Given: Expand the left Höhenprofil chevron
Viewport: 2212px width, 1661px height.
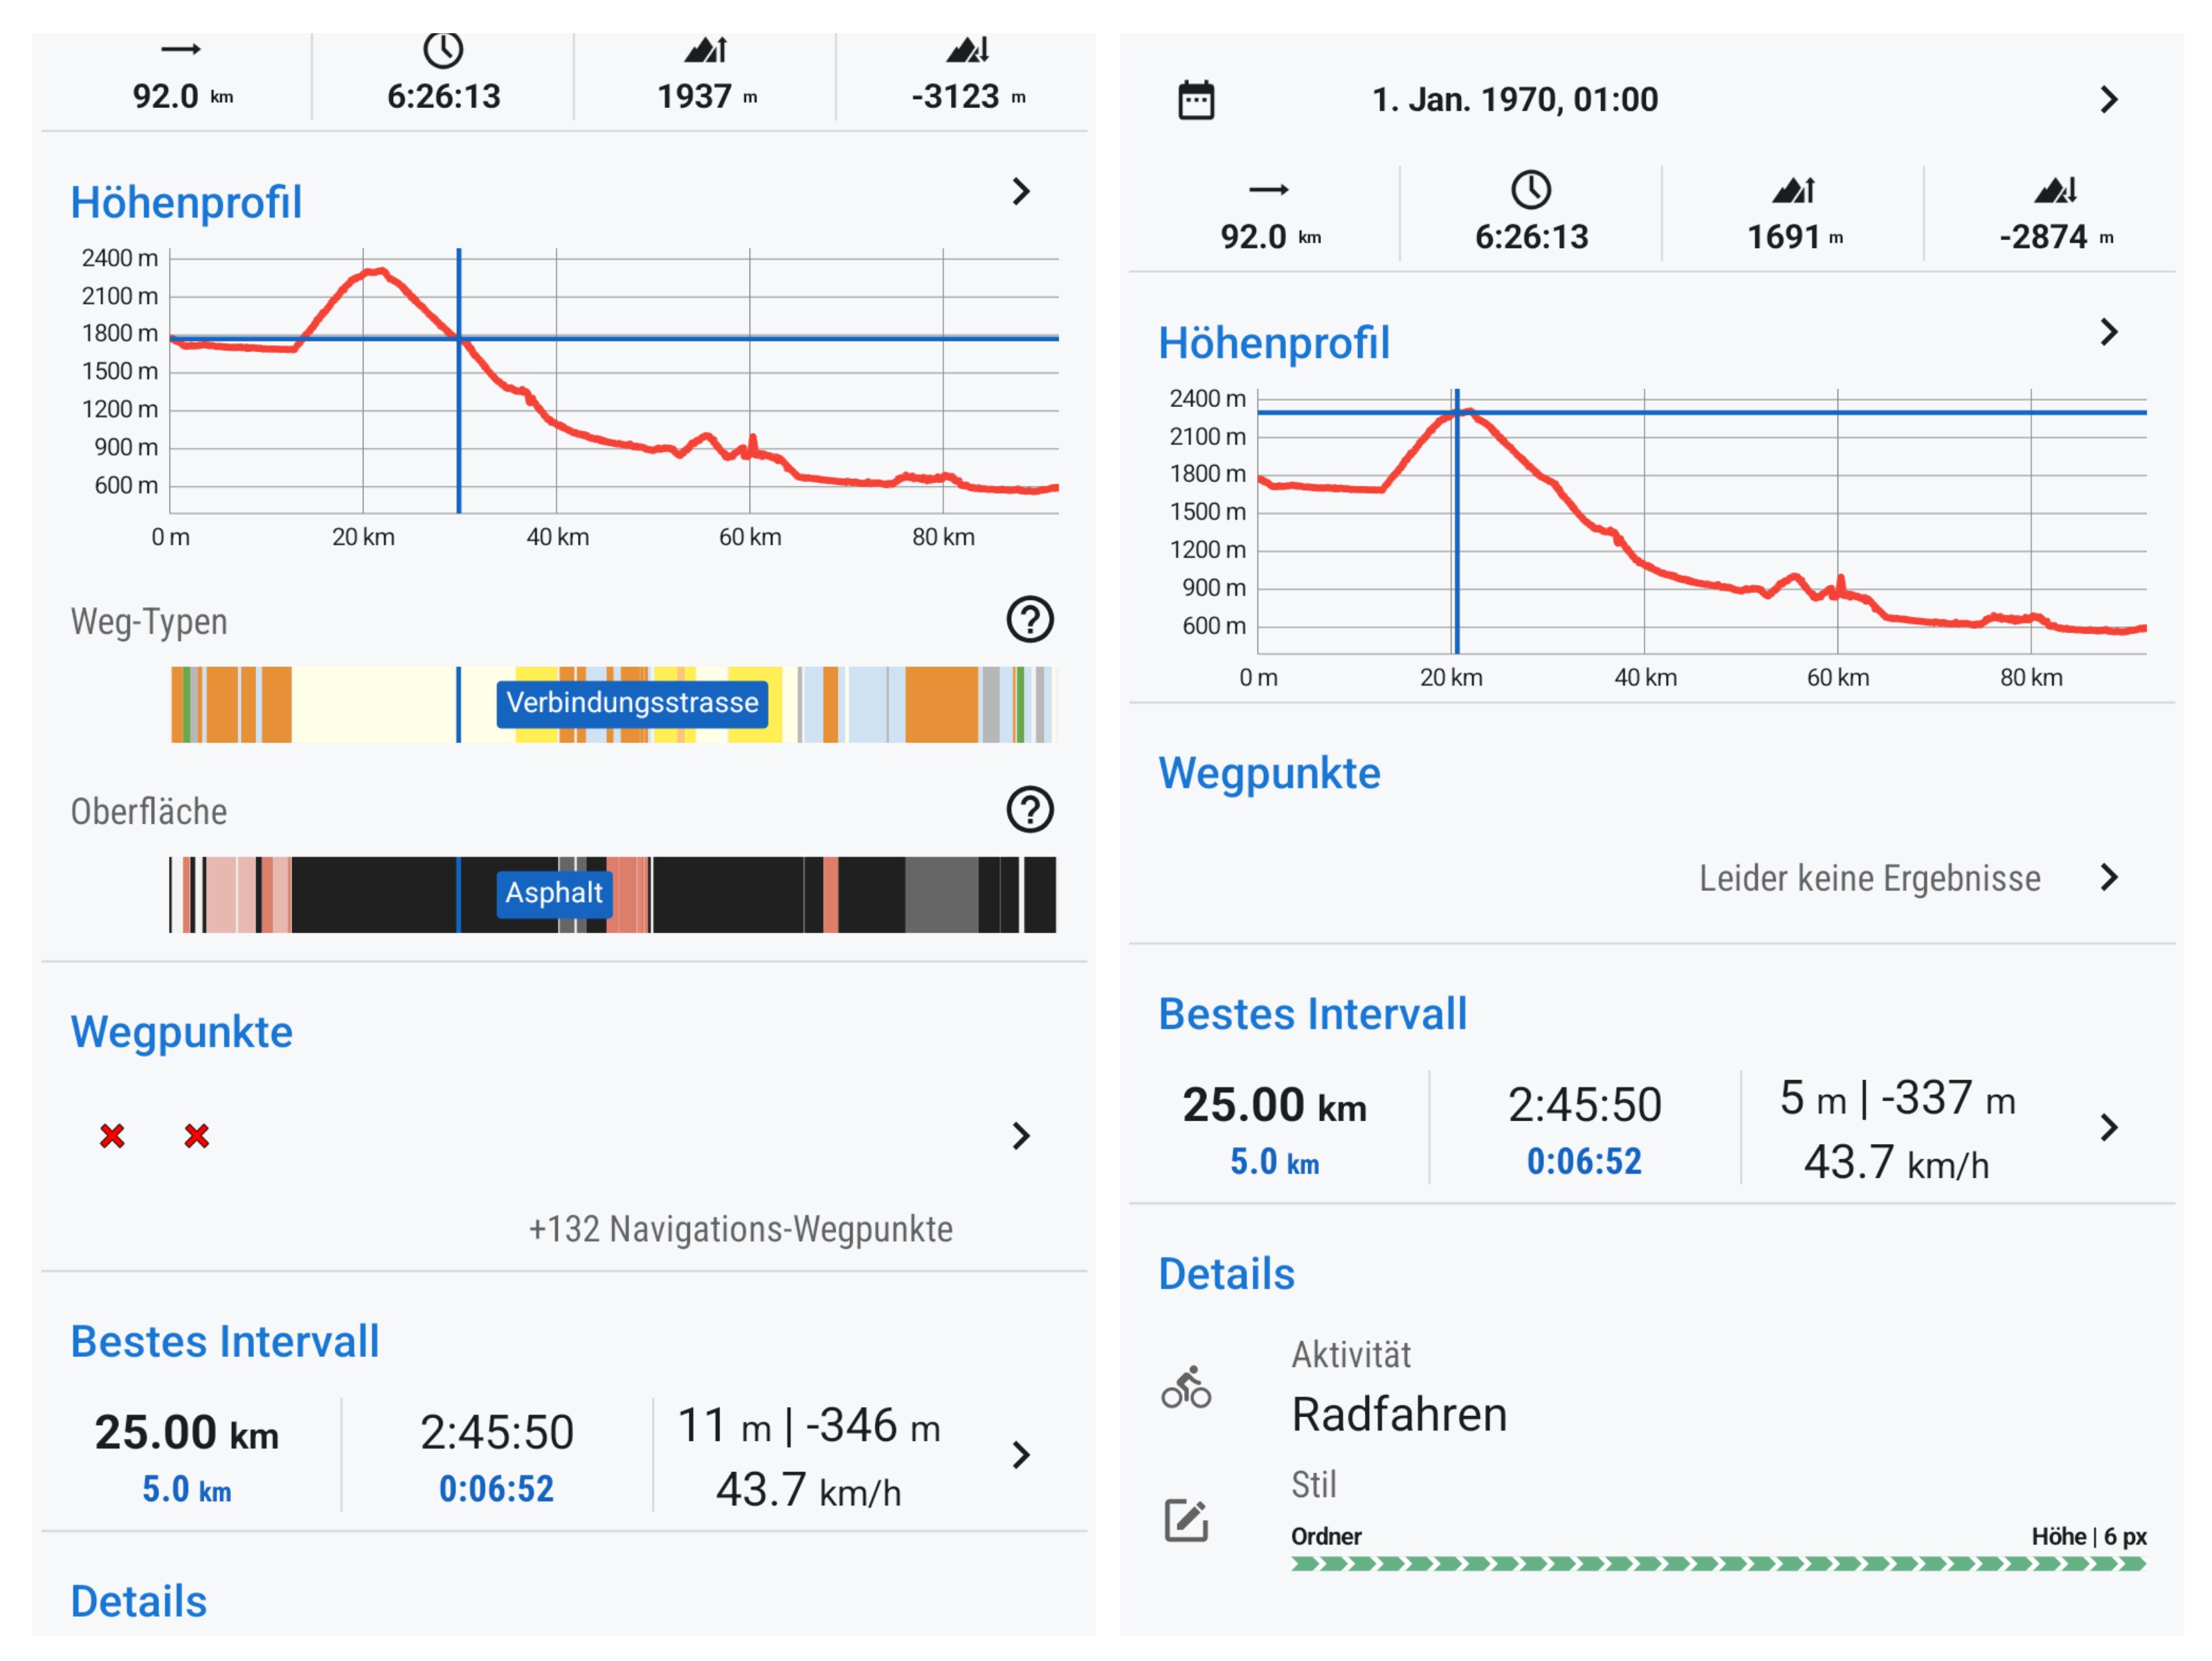Looking at the screenshot, I should point(1020,192).
